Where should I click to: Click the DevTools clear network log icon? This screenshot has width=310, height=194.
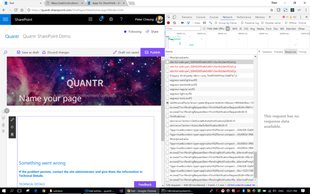click(174, 23)
